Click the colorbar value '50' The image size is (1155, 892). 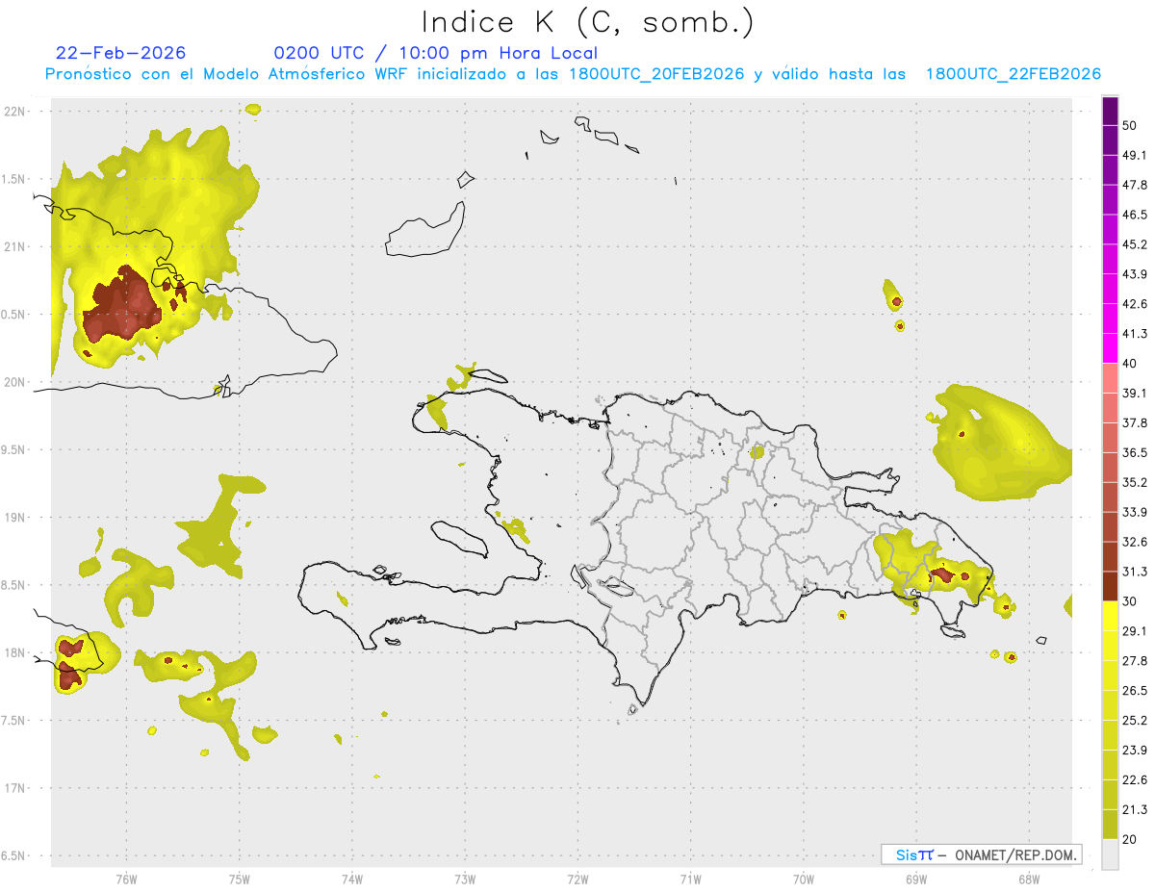point(1130,125)
